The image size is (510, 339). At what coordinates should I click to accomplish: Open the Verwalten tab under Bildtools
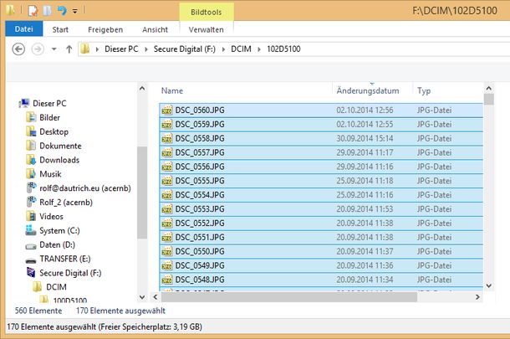click(x=206, y=28)
